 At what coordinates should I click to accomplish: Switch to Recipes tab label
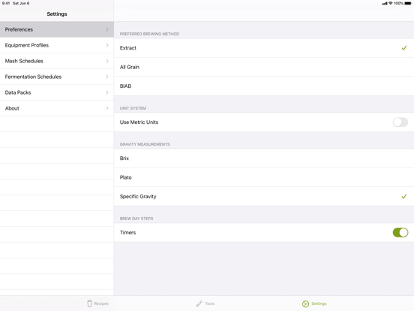(101, 303)
